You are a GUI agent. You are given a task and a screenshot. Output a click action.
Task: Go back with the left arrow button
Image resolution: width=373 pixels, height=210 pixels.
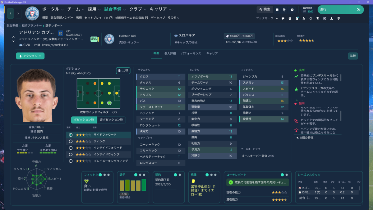(x=11, y=13)
